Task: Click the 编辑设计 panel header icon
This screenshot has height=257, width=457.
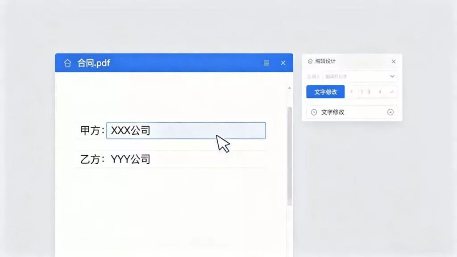Action: pos(310,61)
